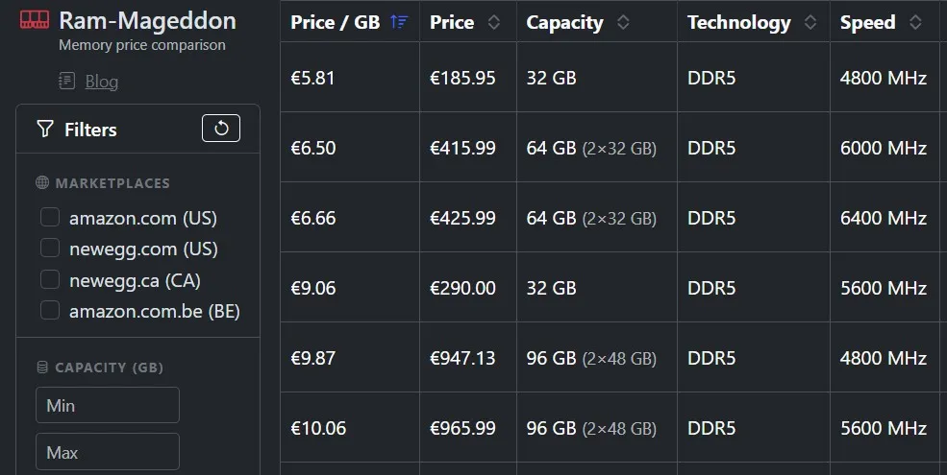Image resolution: width=947 pixels, height=475 pixels.
Task: Click the Ram-Mageddon site title
Action: pyautogui.click(x=147, y=20)
